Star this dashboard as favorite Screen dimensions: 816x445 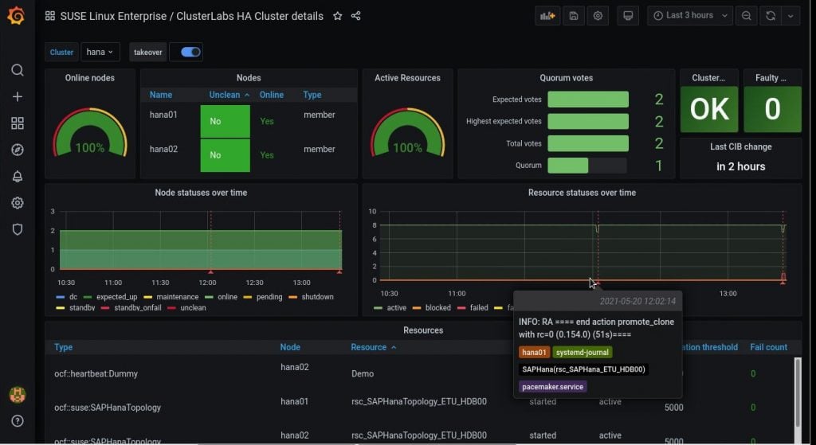click(337, 16)
